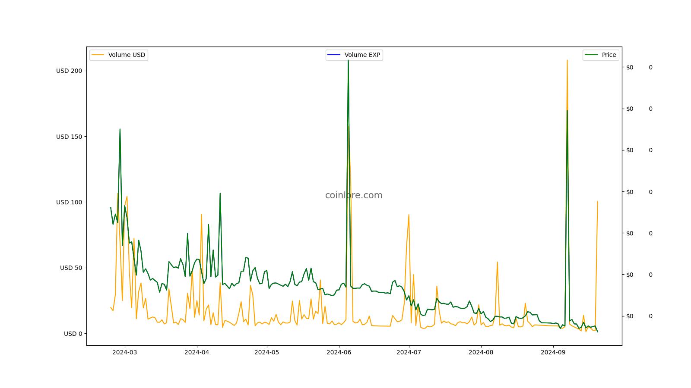Click the Price legend entry
The image size is (691, 388).
601,55
